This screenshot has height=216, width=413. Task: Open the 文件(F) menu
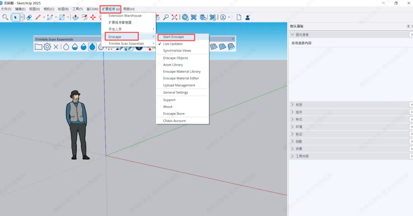[6, 9]
